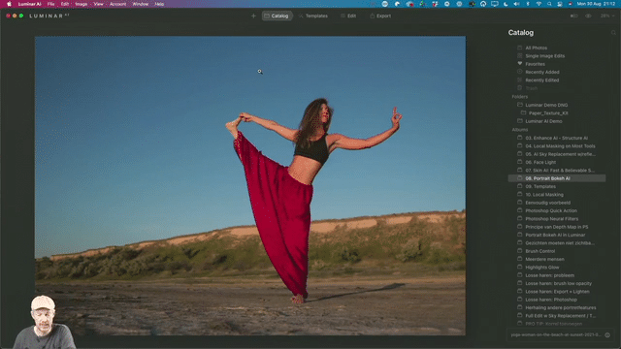Click album icon beside Highlights Glow
This screenshot has width=621, height=349.
(x=520, y=268)
